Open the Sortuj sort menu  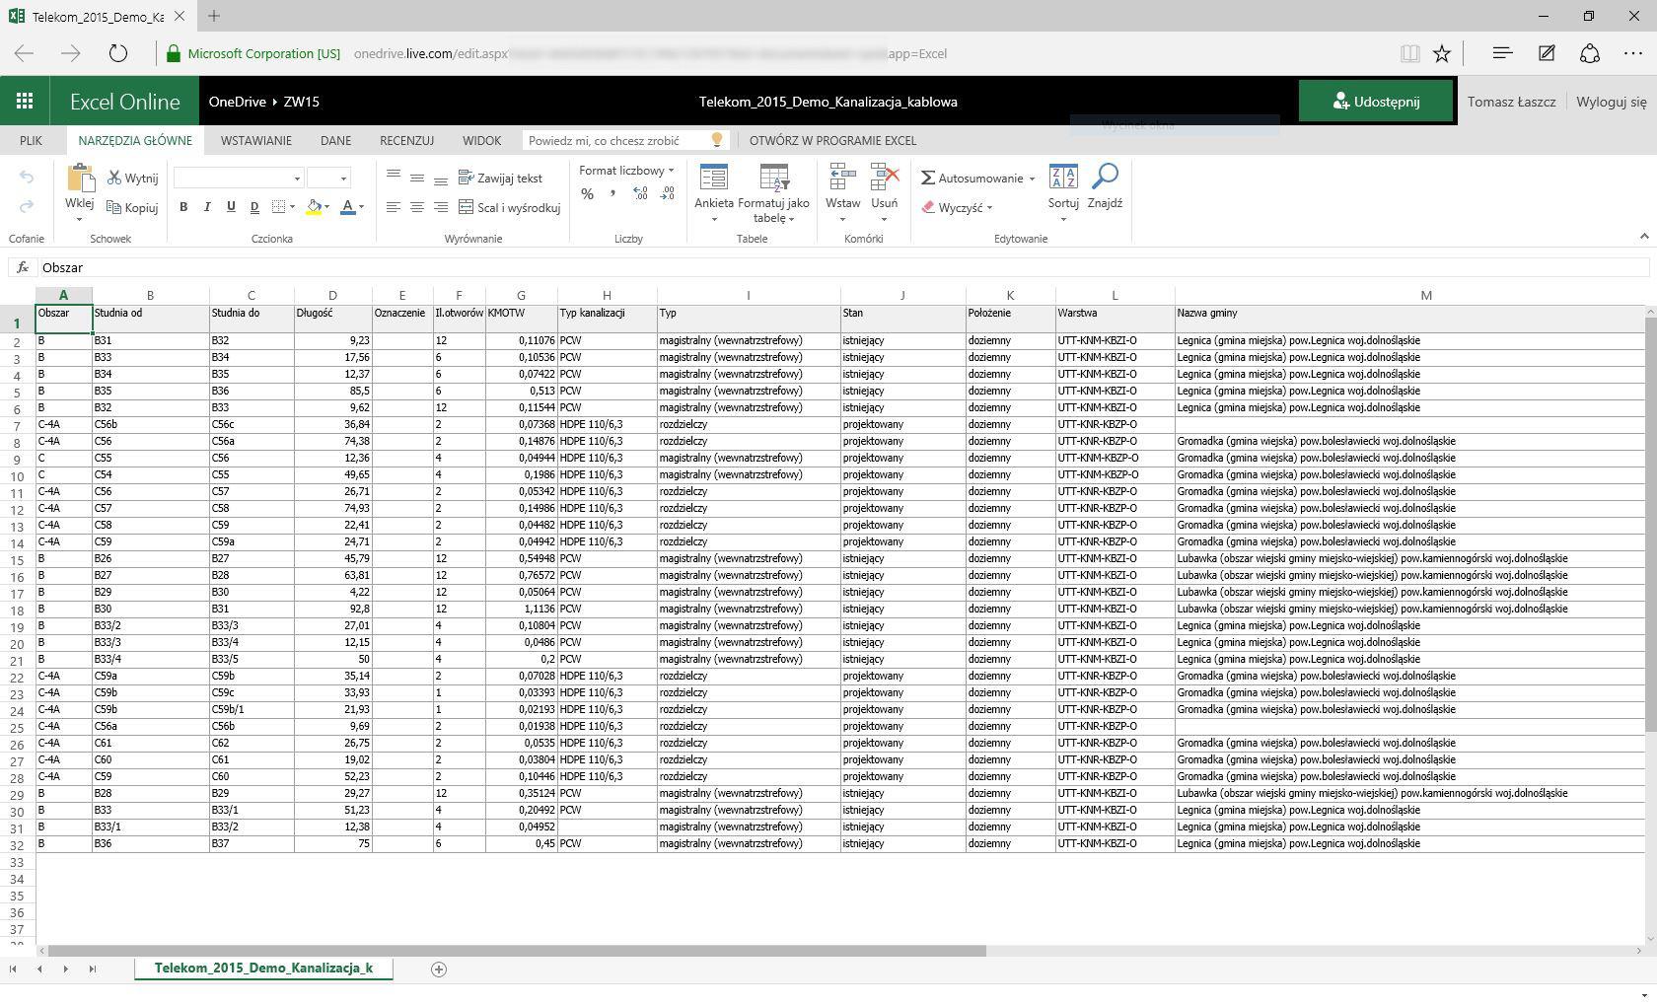click(1063, 193)
